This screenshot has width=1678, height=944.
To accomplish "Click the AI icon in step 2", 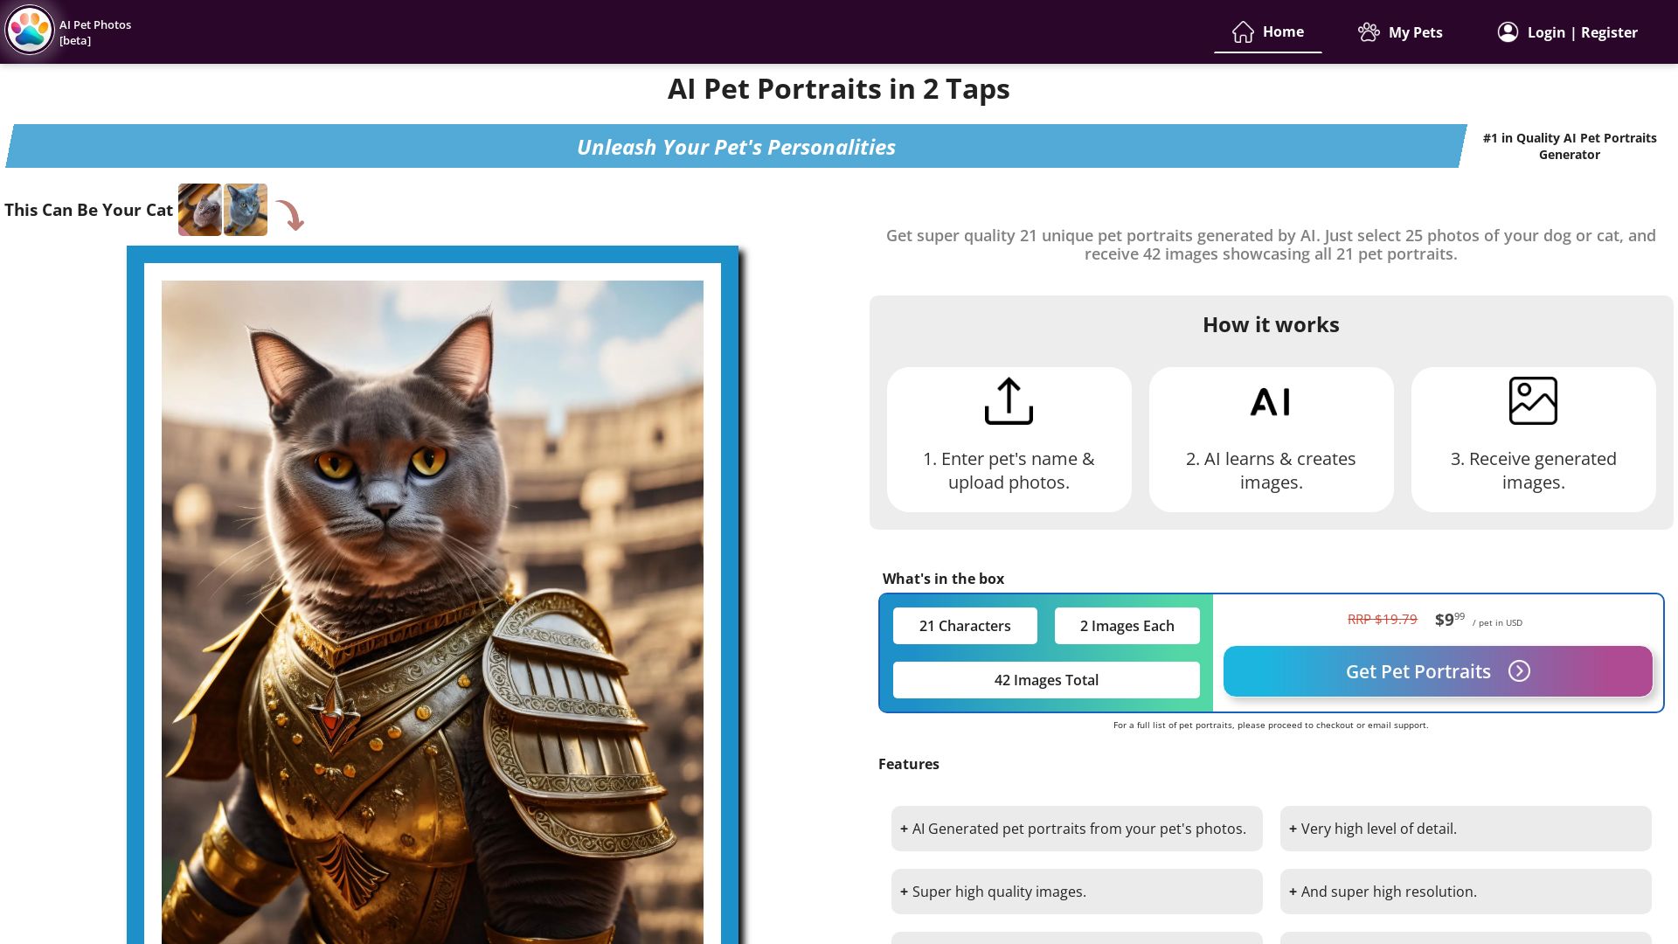I will (x=1270, y=401).
